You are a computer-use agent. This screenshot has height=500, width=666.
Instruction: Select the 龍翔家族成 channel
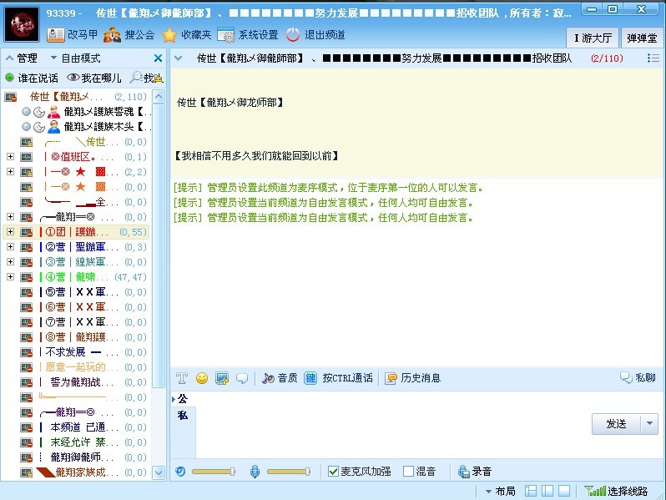(83, 472)
